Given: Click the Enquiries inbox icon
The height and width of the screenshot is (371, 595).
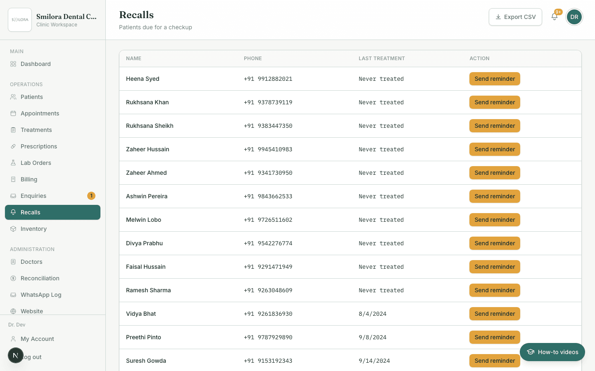Looking at the screenshot, I should point(13,196).
